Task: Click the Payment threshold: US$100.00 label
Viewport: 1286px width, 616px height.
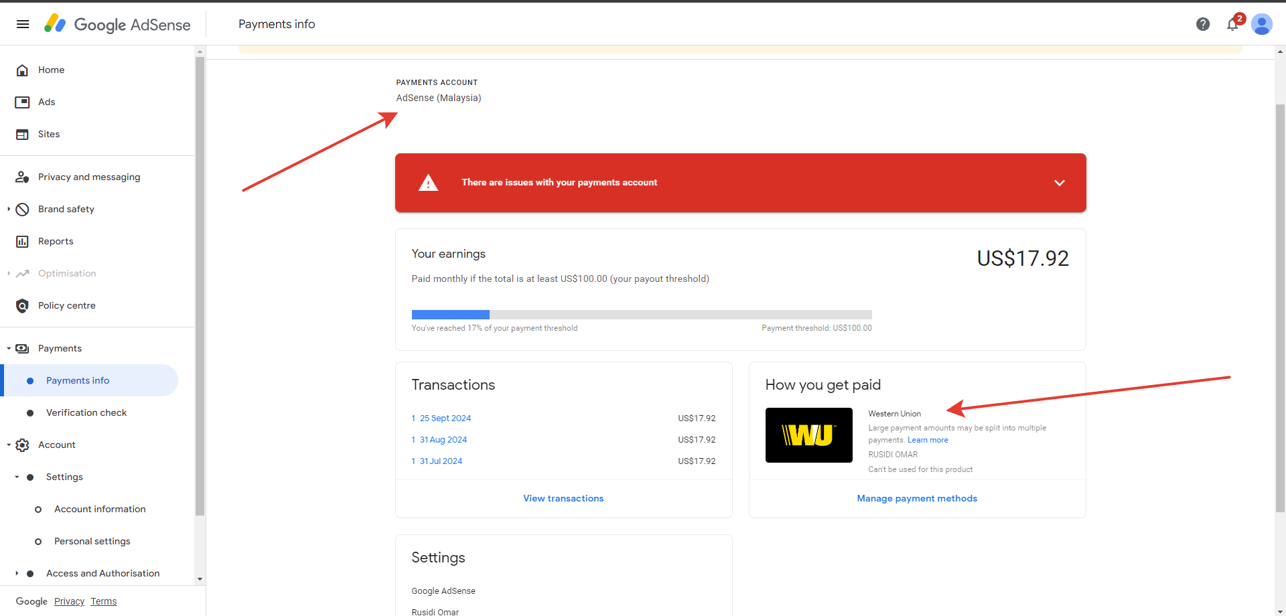Action: [x=816, y=328]
